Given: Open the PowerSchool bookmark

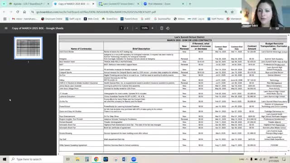Looking at the screenshot, I should (x=129, y=19).
